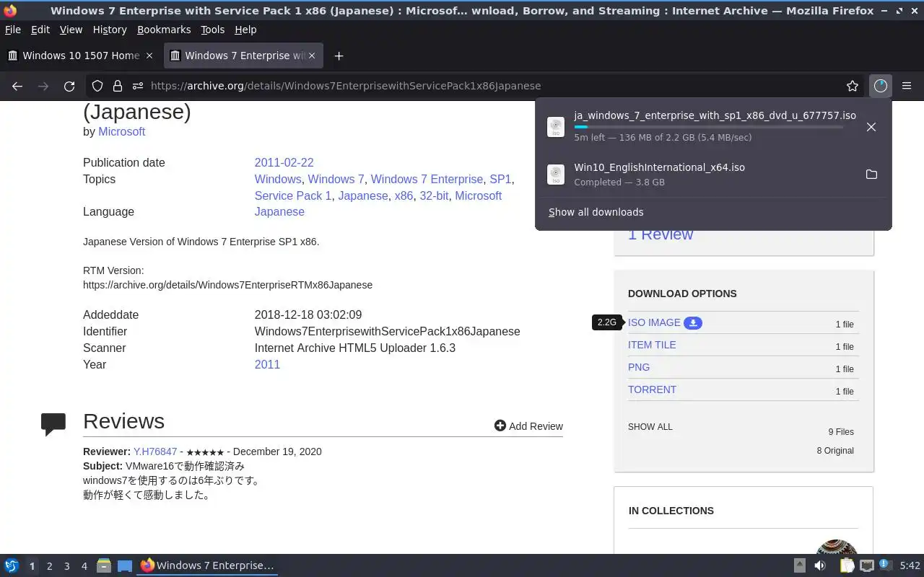This screenshot has width=924, height=577.
Task: Go back with the browser back arrow
Action: (x=17, y=86)
